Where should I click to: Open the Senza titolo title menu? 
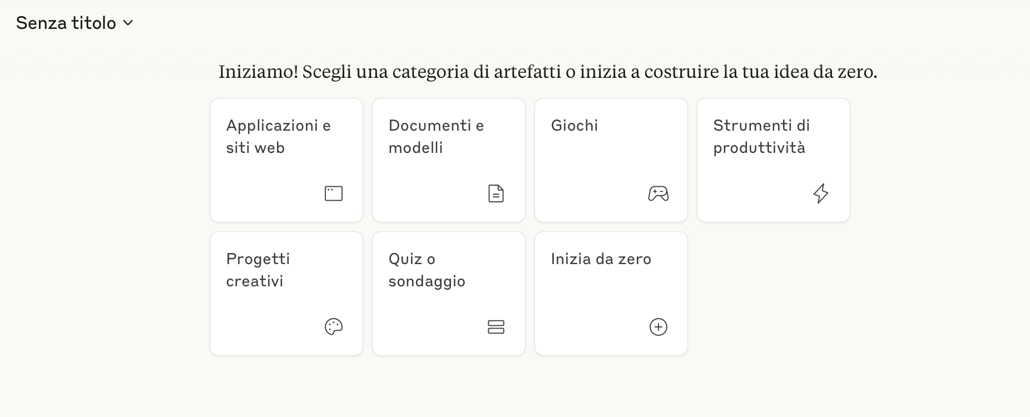coord(66,23)
